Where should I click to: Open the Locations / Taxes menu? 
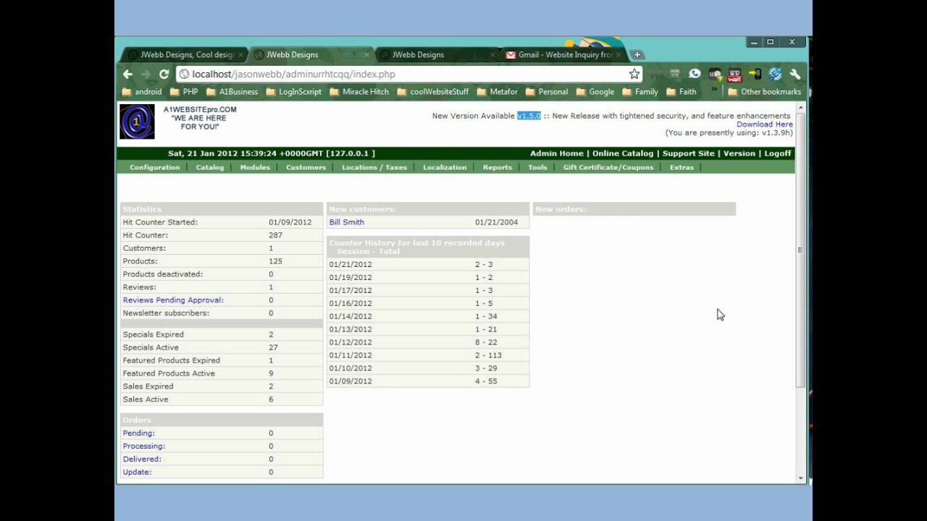(374, 167)
